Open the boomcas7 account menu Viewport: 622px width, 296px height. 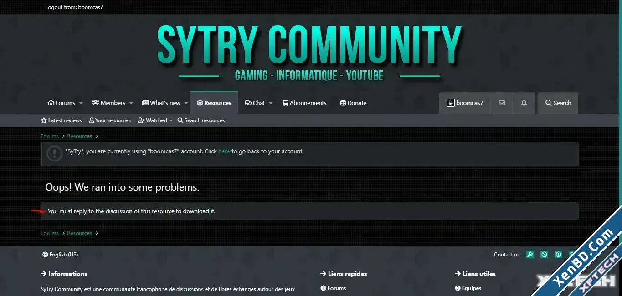(x=465, y=103)
